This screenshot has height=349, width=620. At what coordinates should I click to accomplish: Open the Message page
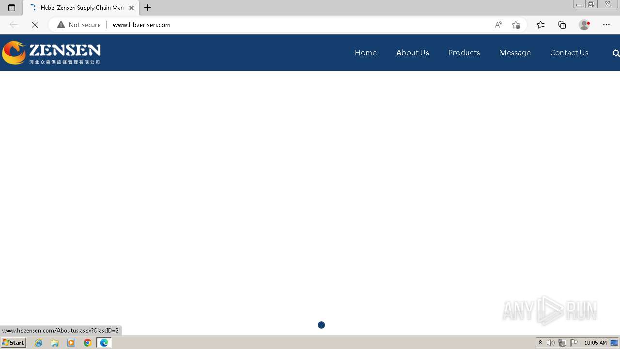(515, 53)
